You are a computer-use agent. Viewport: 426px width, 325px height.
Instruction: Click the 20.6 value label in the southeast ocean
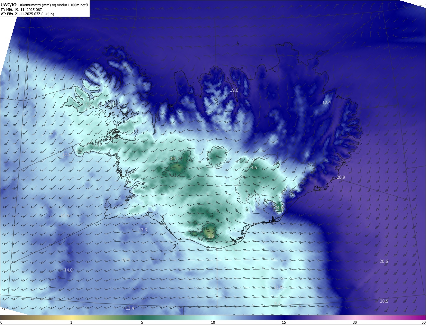coord(384,262)
